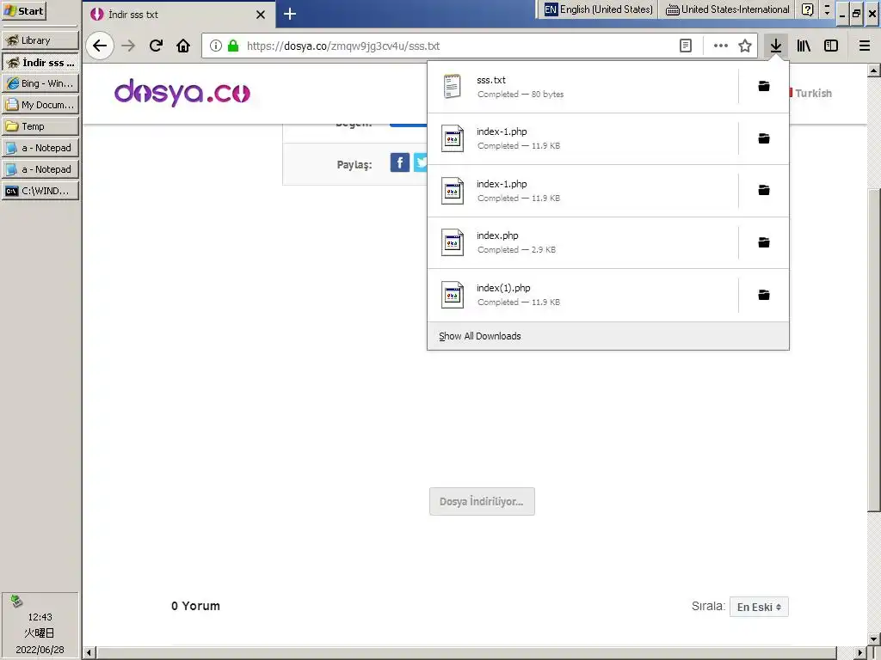Click vertical scrollbar up arrow
Viewport: 881px width, 660px height.
click(874, 70)
